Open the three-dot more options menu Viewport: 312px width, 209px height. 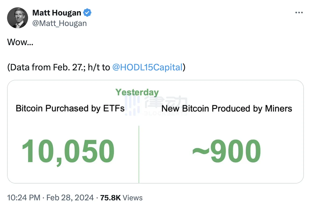299,13
